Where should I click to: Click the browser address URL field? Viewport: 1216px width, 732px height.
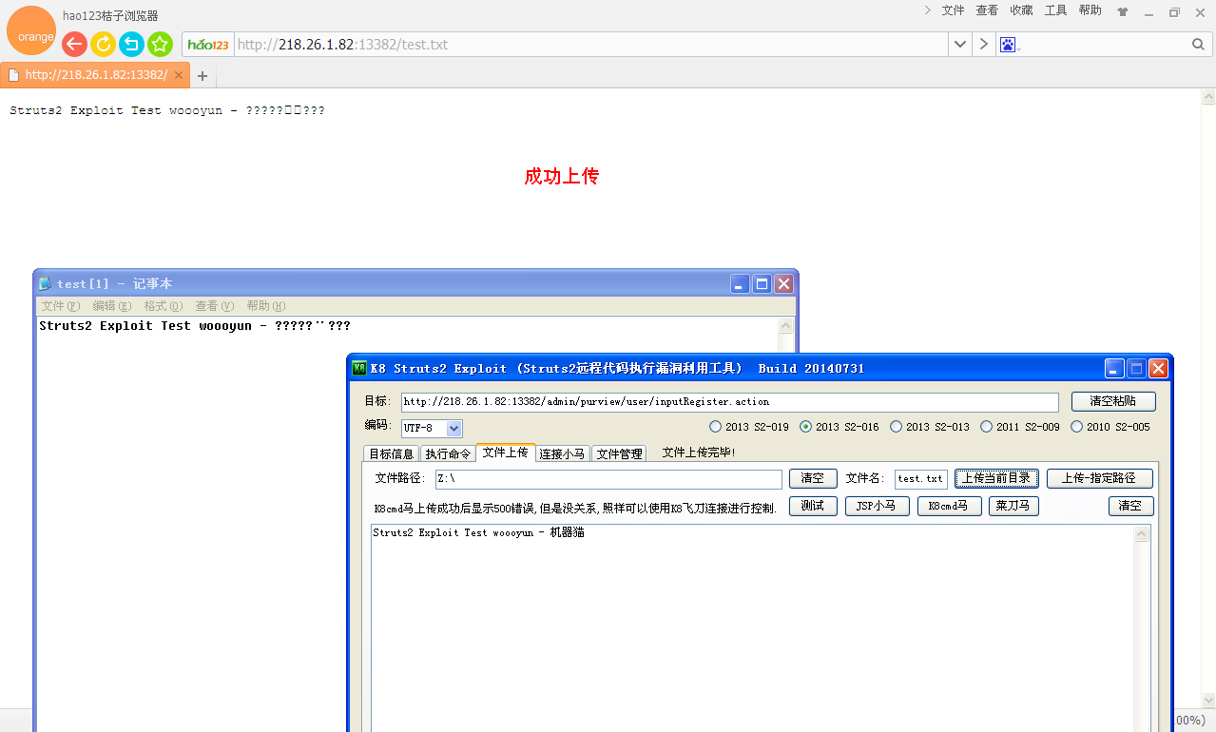click(x=589, y=45)
